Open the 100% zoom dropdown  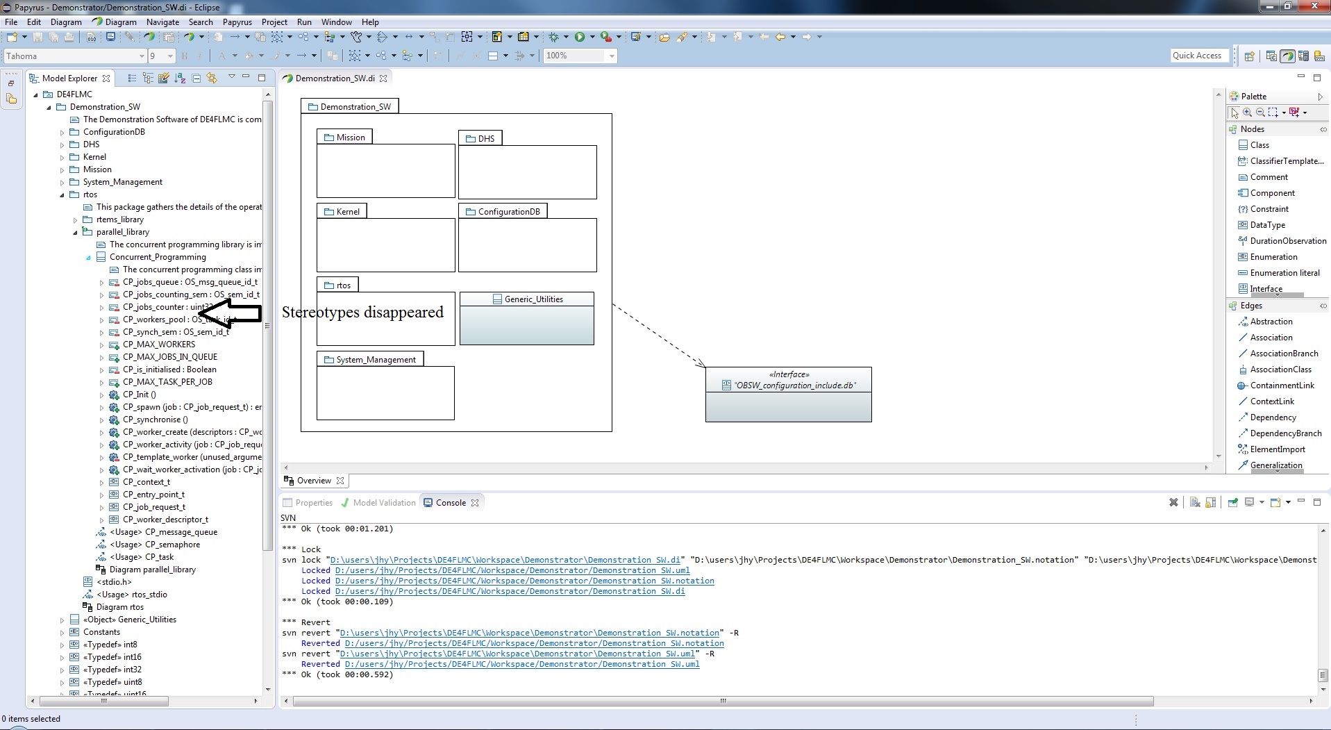611,56
